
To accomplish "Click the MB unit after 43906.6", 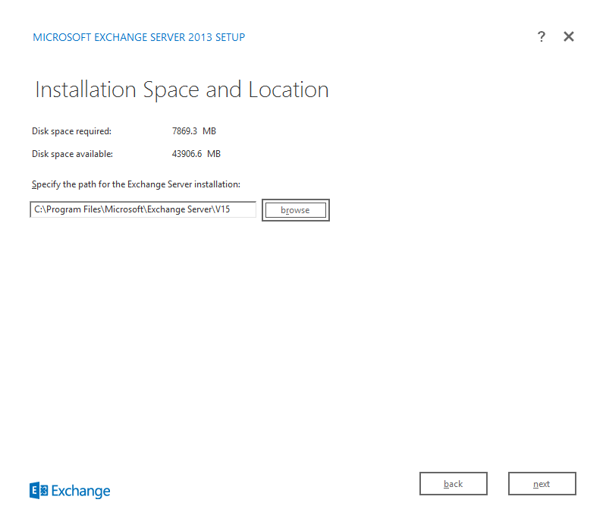I will (x=214, y=154).
